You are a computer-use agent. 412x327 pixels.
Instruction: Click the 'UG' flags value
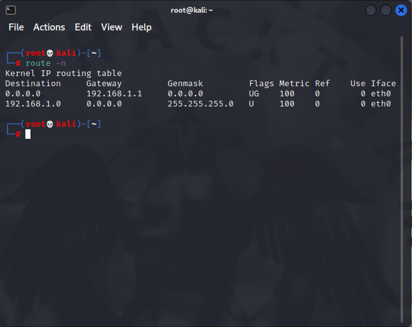click(254, 94)
